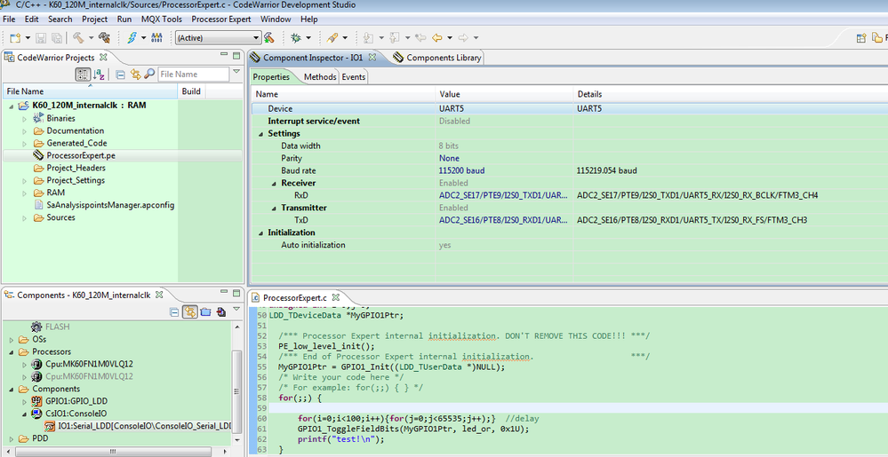Expand the Sources folder in project tree
Image resolution: width=888 pixels, height=457 pixels.
(26, 217)
